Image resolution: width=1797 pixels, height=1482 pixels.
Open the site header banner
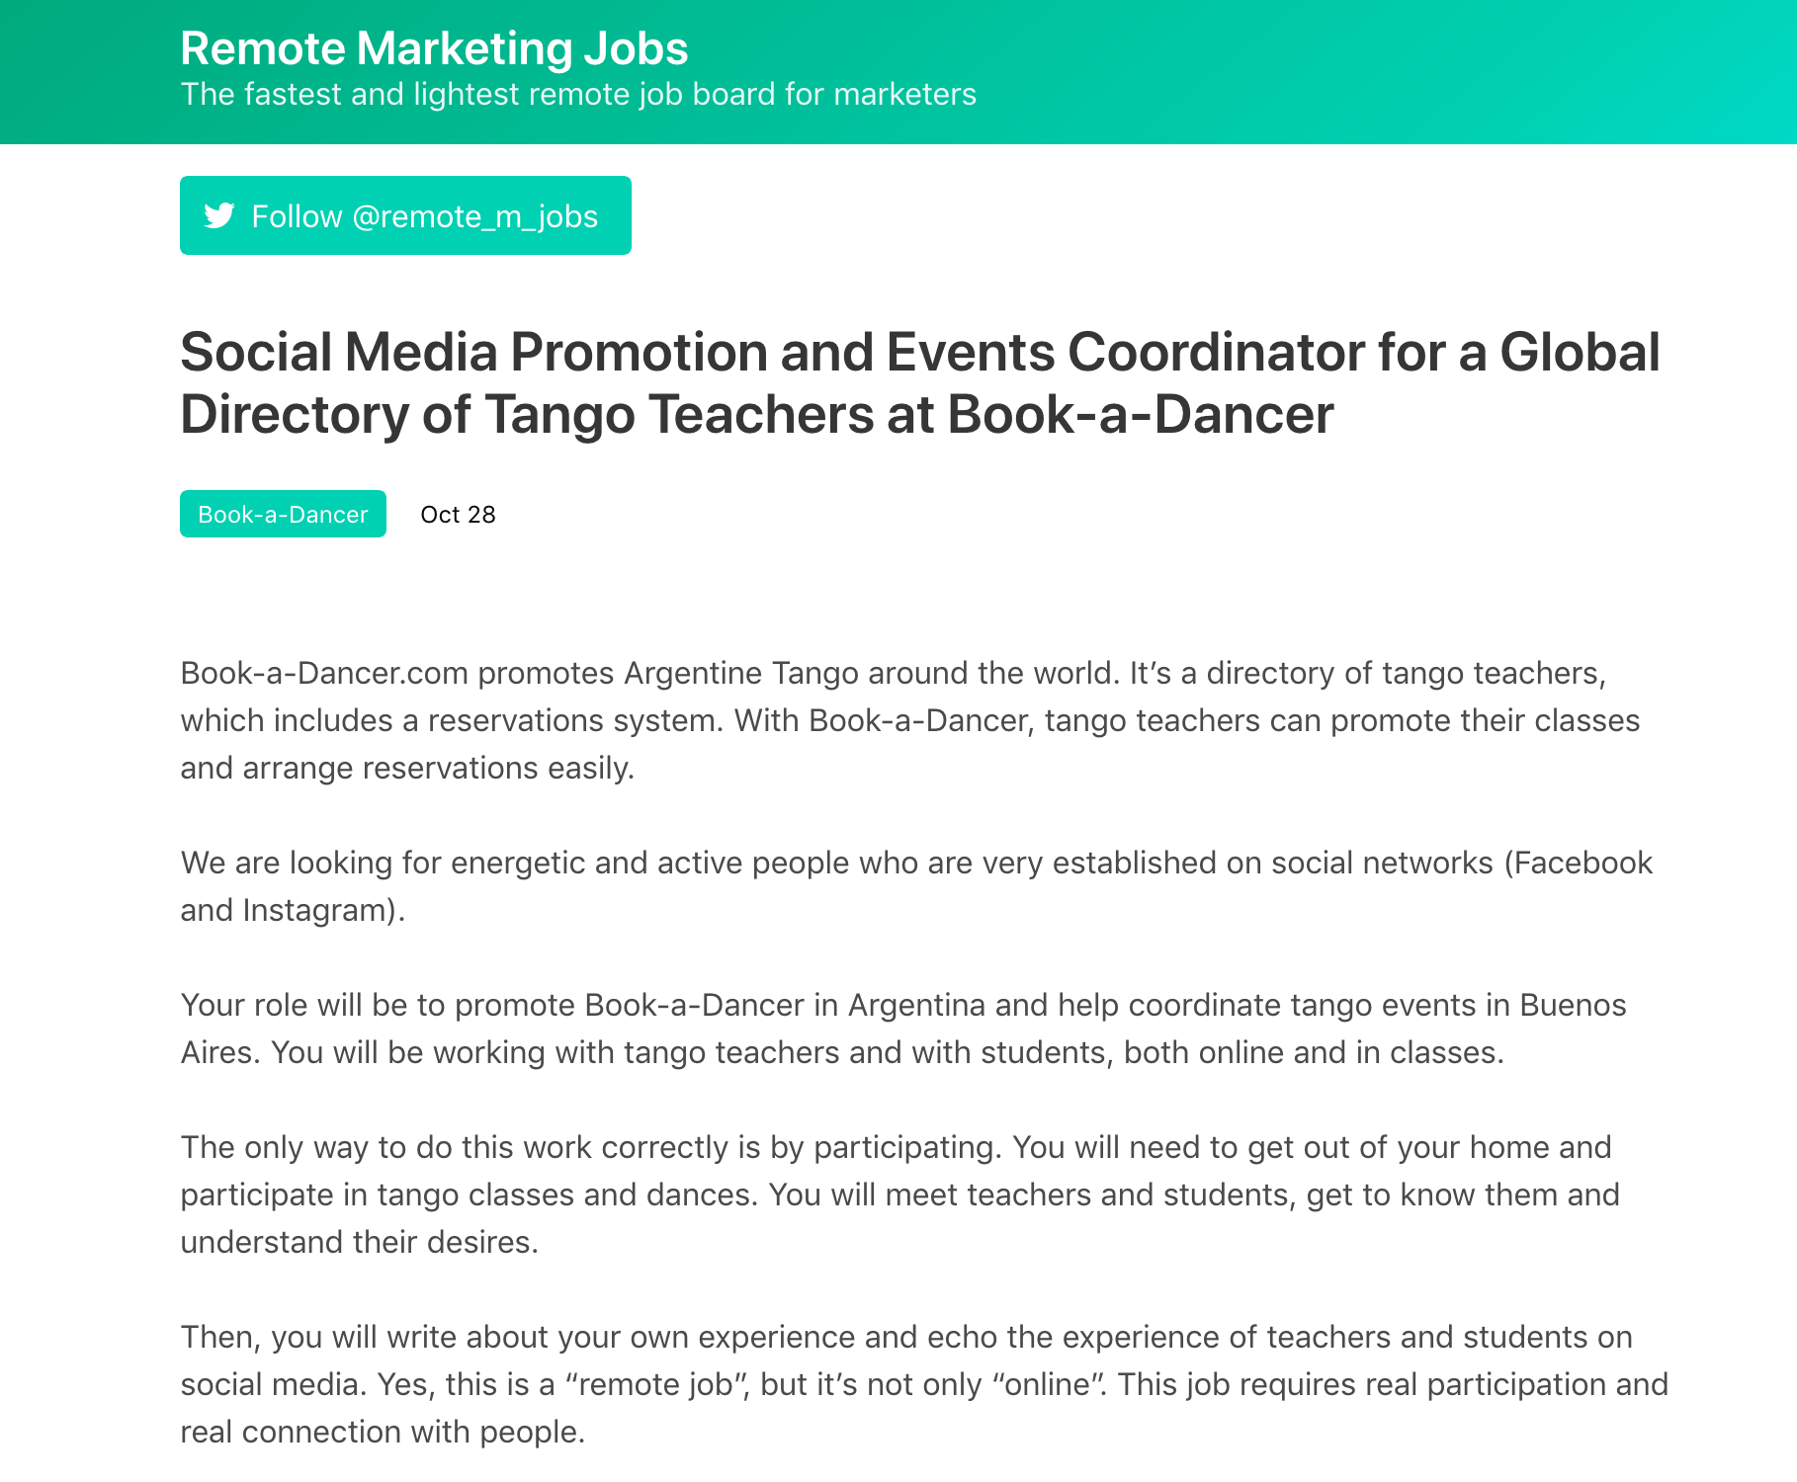click(x=898, y=71)
